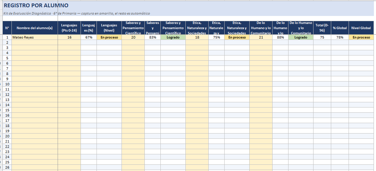The height and width of the screenshot is (171, 376).
Task: Select the Kit de Evaluación Diagnóstica subtitle
Action: (77, 14)
